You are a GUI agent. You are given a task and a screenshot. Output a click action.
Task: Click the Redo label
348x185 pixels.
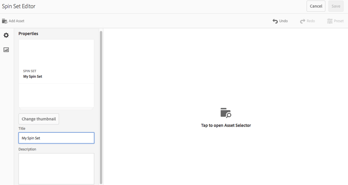pyautogui.click(x=311, y=21)
